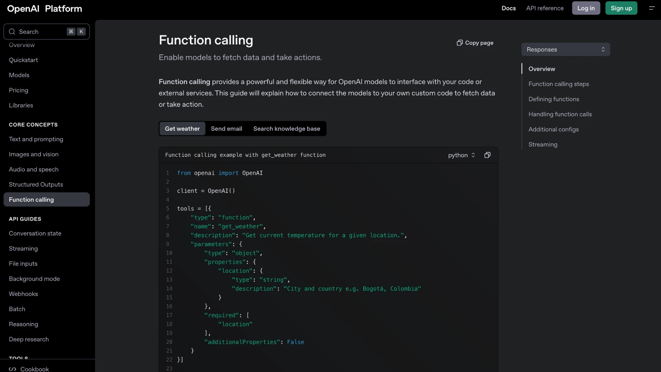Jump to Additional configs section
Screen dimensions: 661x372
[553, 130]
